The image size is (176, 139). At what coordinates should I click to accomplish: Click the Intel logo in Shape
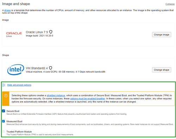(16, 69)
